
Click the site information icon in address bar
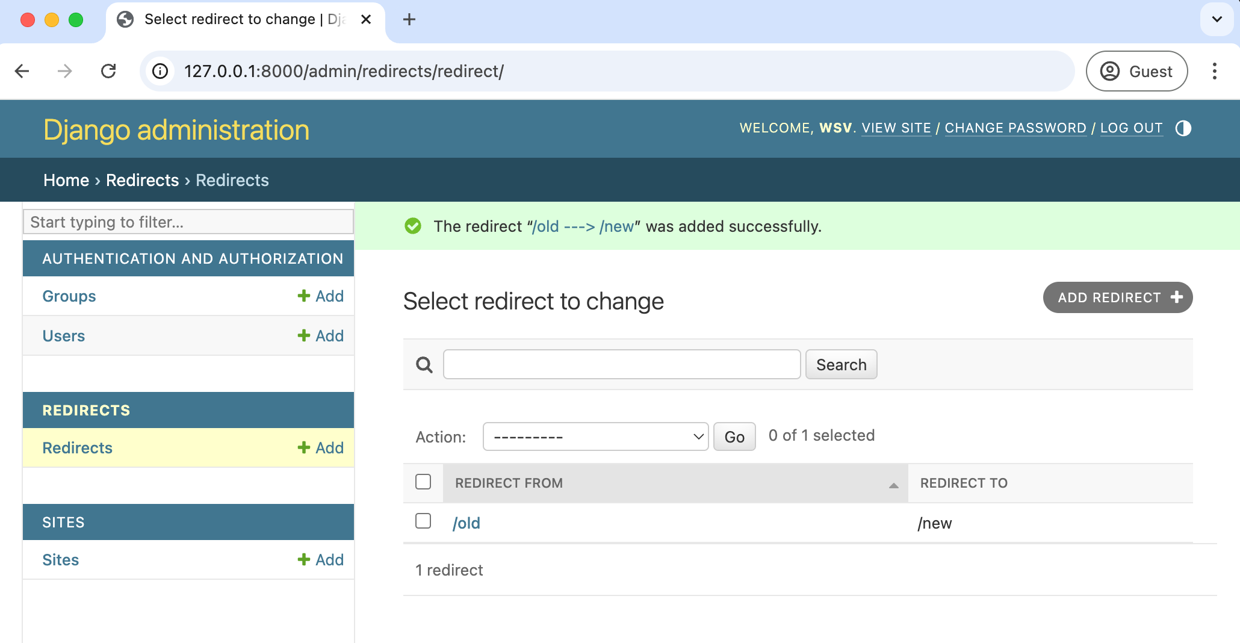(160, 71)
